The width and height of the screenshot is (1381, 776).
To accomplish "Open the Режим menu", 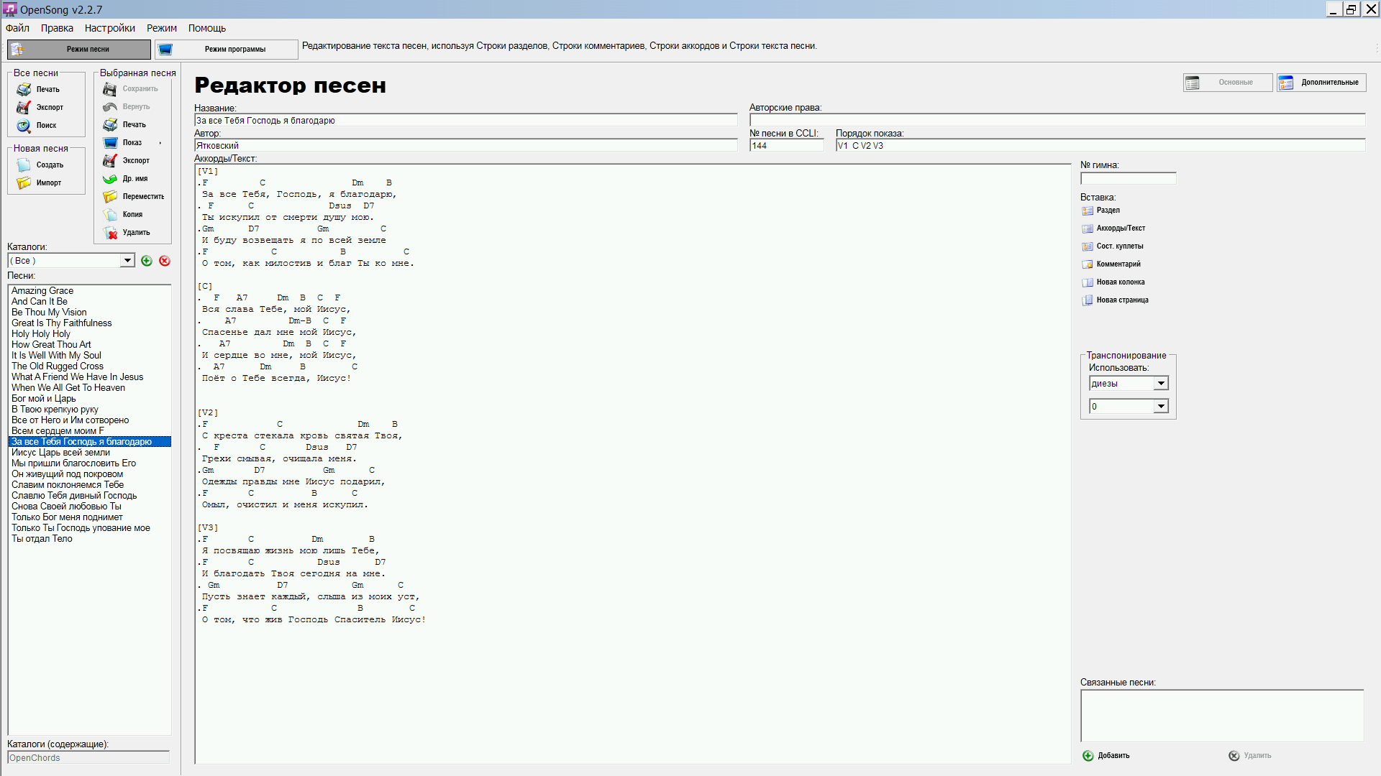I will click(162, 28).
